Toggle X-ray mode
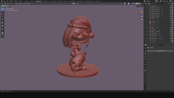 (x=133, y=4)
